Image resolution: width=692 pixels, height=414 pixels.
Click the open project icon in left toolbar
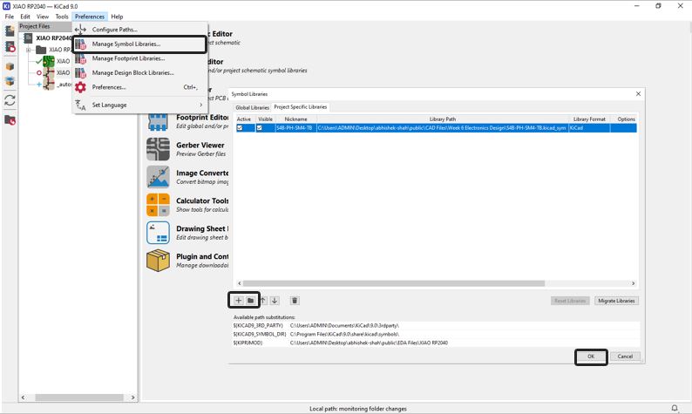coord(10,46)
